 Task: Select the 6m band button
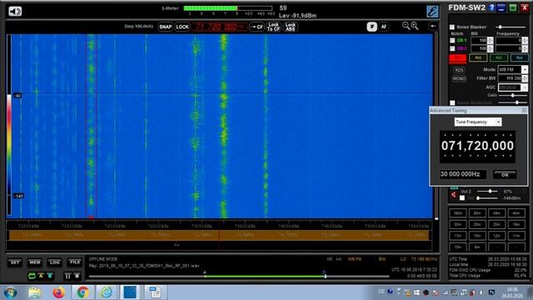(477, 247)
